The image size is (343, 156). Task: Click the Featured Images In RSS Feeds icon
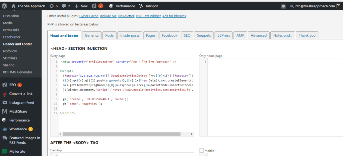coord(5,138)
